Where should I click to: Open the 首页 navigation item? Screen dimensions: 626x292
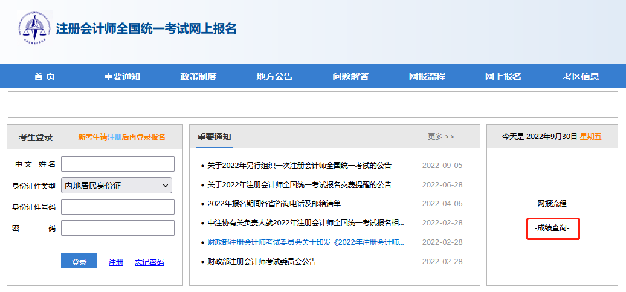pyautogui.click(x=45, y=76)
